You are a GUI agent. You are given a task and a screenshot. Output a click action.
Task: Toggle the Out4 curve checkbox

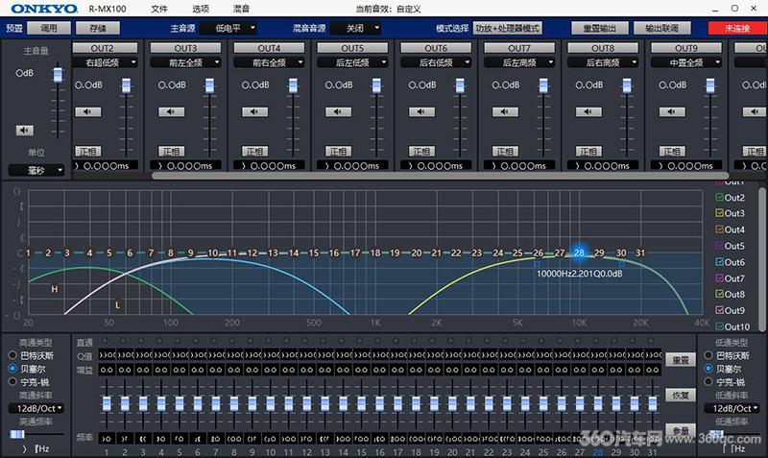click(719, 229)
